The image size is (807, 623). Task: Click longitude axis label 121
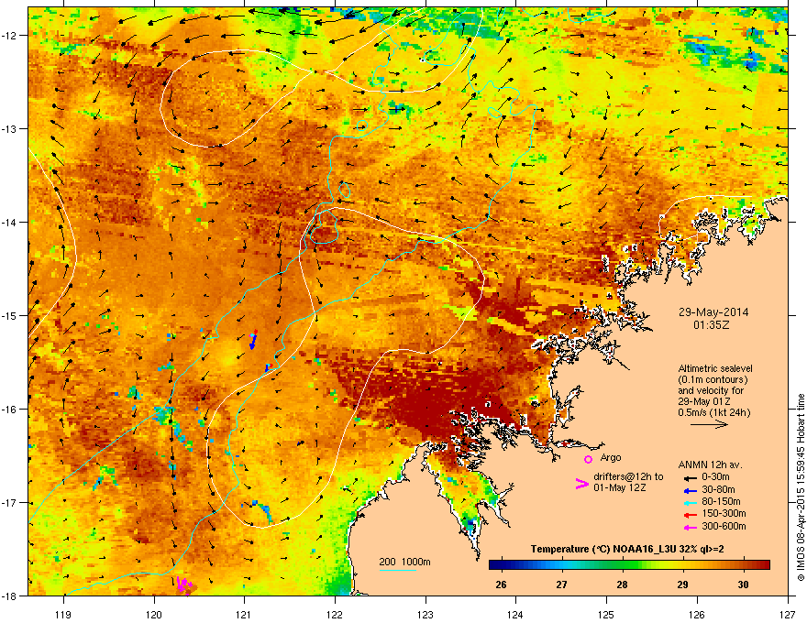244,614
